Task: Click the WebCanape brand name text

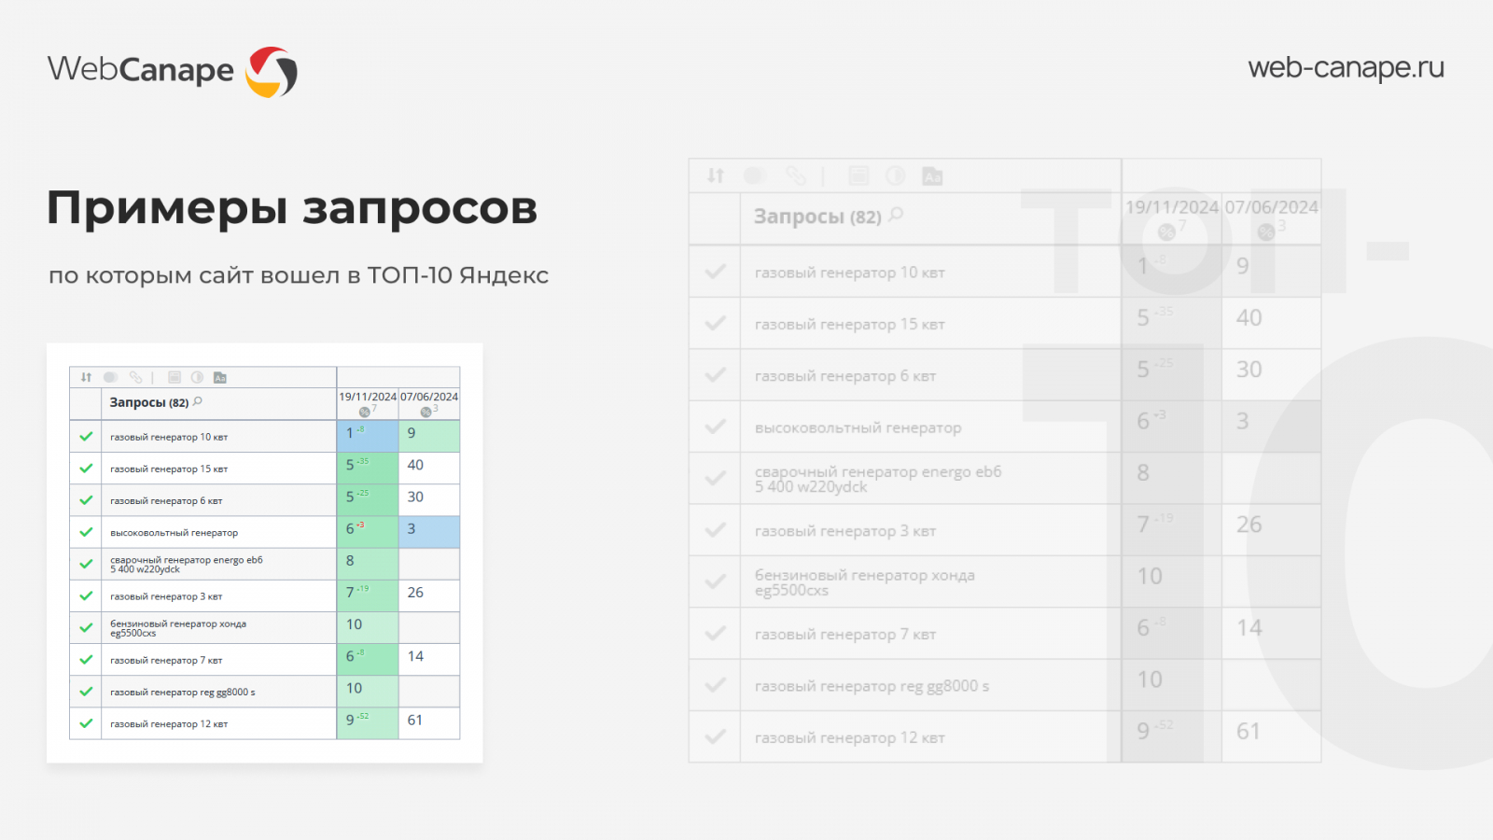Action: tap(140, 70)
